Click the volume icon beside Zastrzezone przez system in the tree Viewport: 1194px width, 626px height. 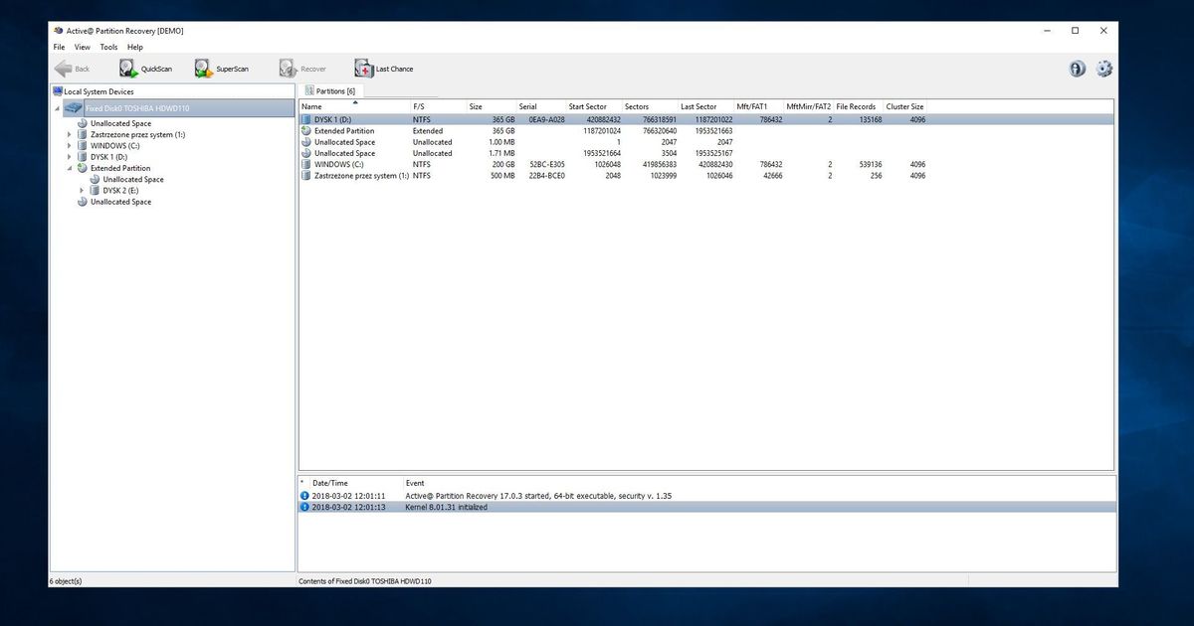tap(83, 134)
